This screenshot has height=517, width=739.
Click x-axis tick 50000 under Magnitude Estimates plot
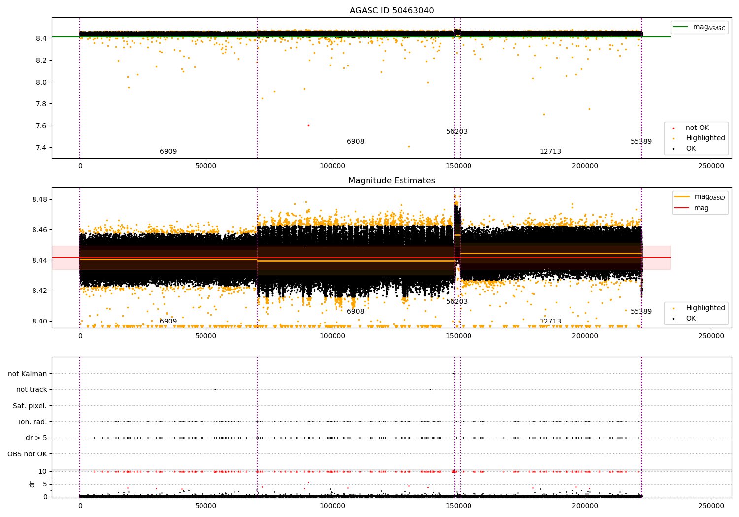click(206, 336)
